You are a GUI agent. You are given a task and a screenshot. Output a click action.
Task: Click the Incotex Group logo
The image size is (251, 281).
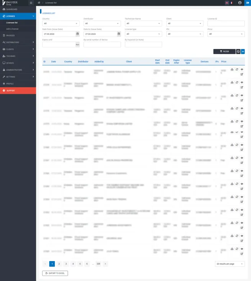(x=10, y=3)
